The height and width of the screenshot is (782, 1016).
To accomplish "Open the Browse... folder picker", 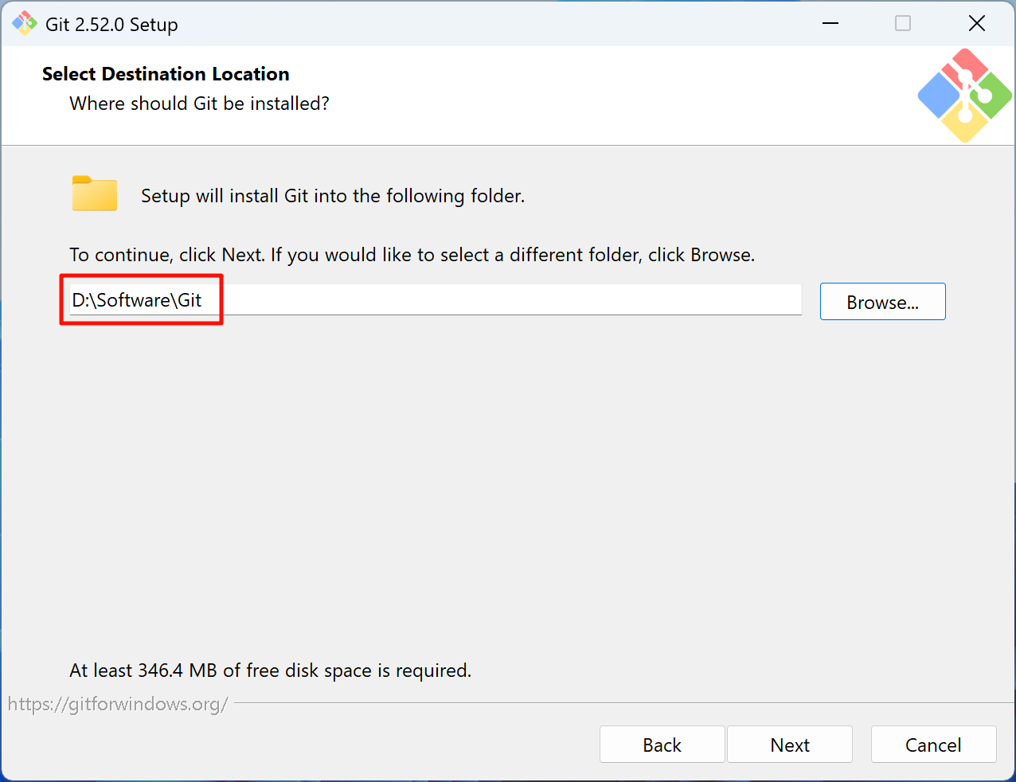I will [882, 302].
